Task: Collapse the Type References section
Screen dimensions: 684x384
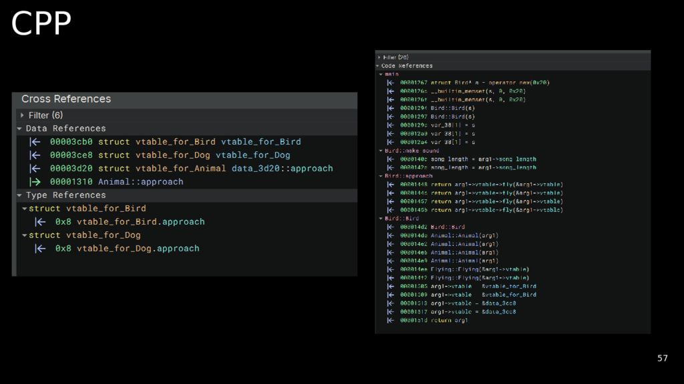Action: point(20,195)
